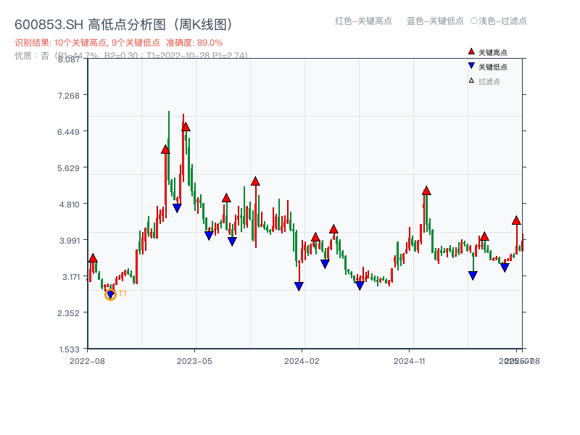Click the red 关键高点 triangle icon in legend

click(x=470, y=51)
